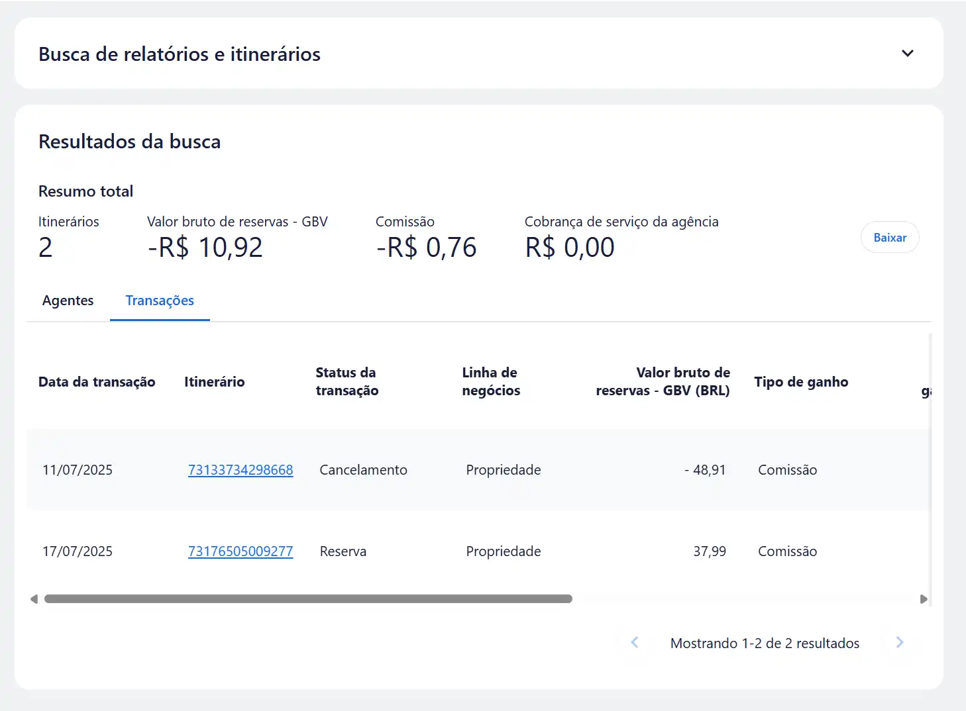The height and width of the screenshot is (711, 966).
Task: Click the 37,99 gross value cell
Action: (709, 551)
